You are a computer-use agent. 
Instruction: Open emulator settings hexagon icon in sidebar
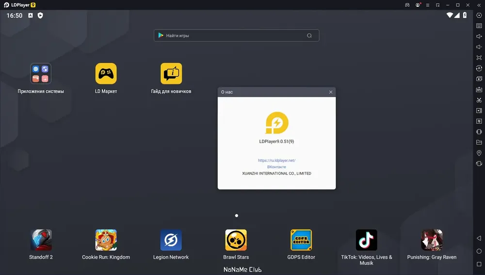479,15
